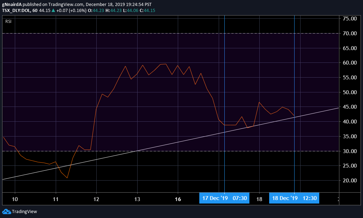
Task: Click the close value C:44.15
Action: click(147, 11)
